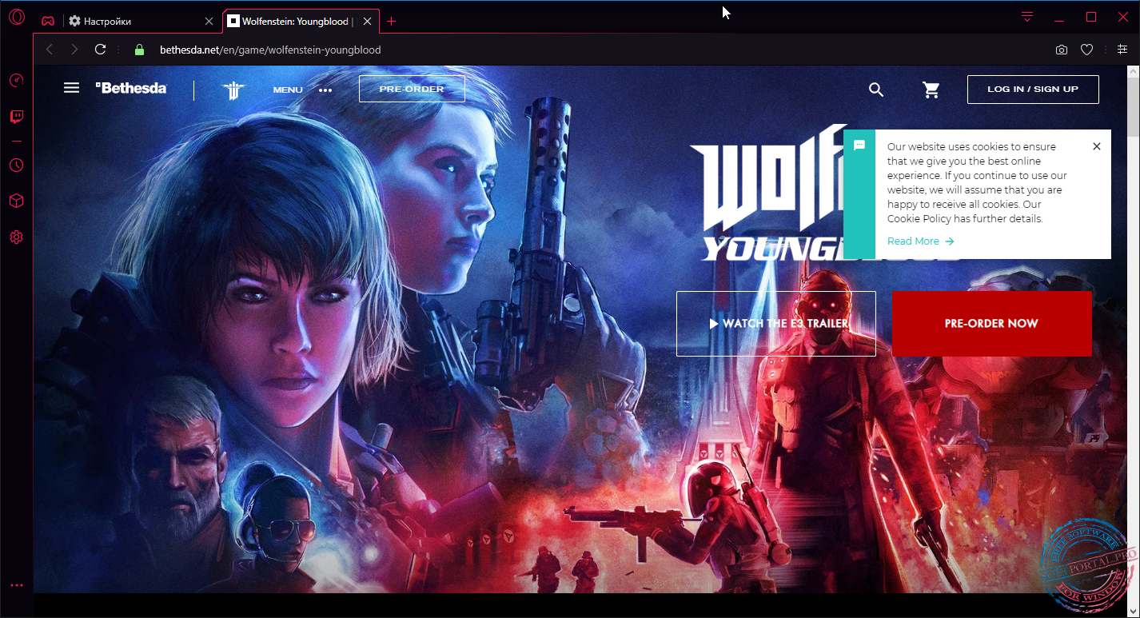Follow the Read More cookie policy link
Screen dimensions: 1140x618
920,241
